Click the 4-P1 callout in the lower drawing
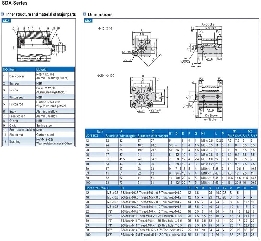261x241 pixels. (x=142, y=111)
